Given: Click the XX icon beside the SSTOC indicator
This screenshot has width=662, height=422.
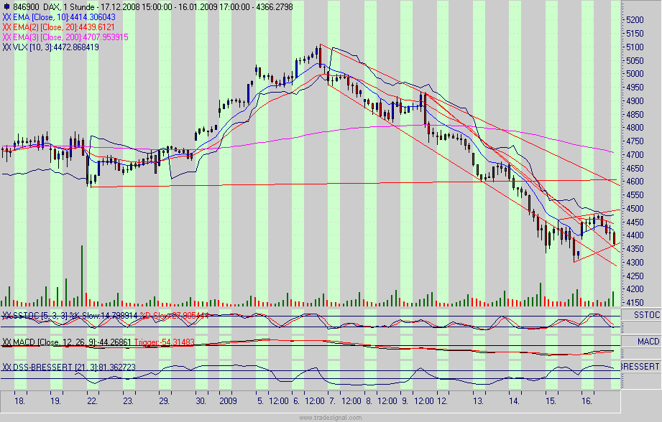Looking at the screenshot, I should click(x=8, y=316).
